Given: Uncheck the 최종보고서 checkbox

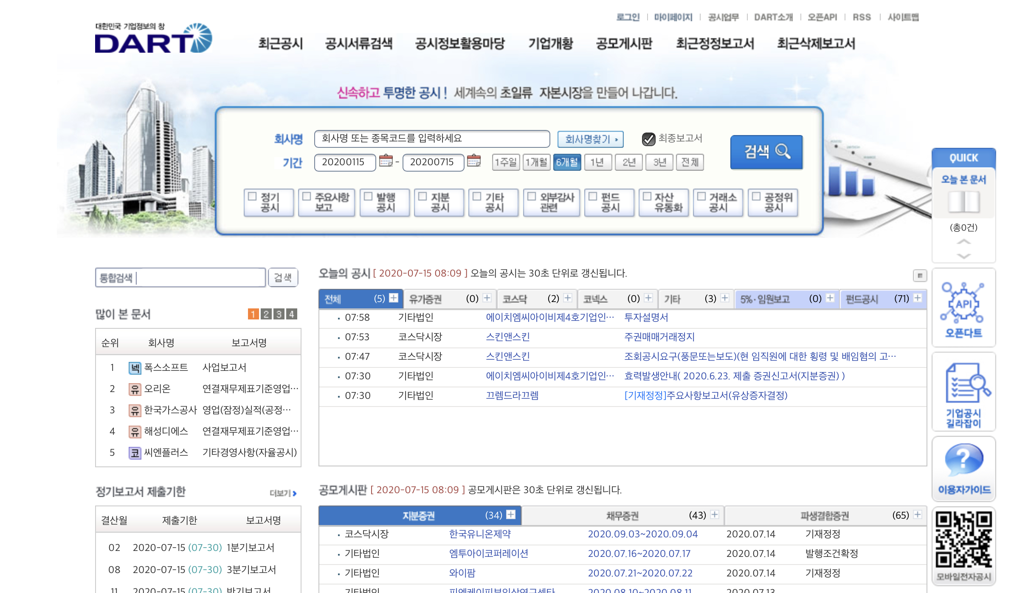Looking at the screenshot, I should tap(648, 139).
